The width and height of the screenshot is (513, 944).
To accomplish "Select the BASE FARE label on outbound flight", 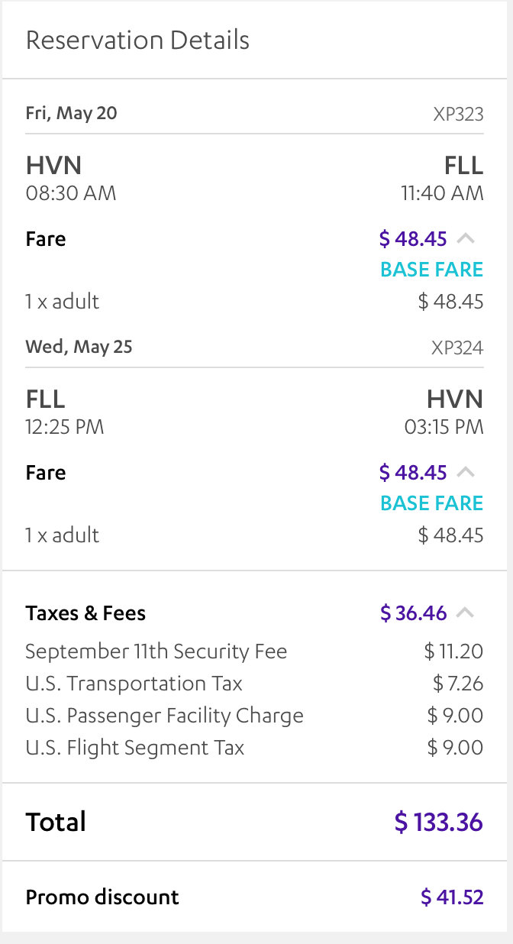I will click(x=431, y=270).
